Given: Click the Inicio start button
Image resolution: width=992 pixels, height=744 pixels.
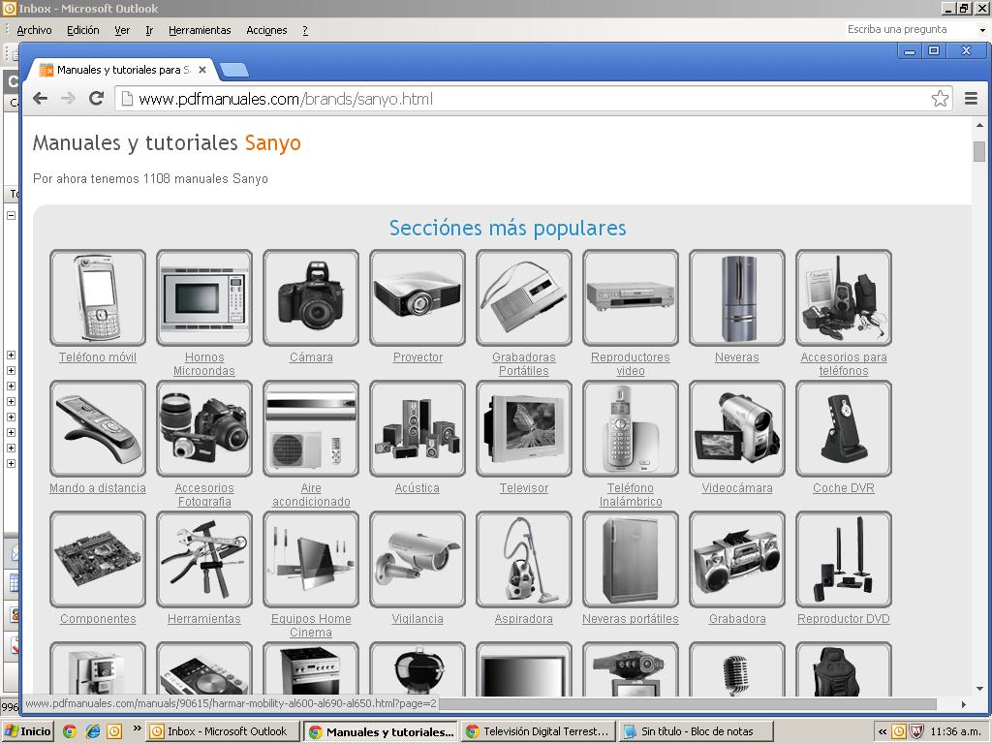Looking at the screenshot, I should [x=28, y=731].
